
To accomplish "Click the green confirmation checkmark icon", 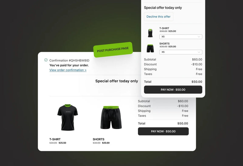I will (46, 60).
